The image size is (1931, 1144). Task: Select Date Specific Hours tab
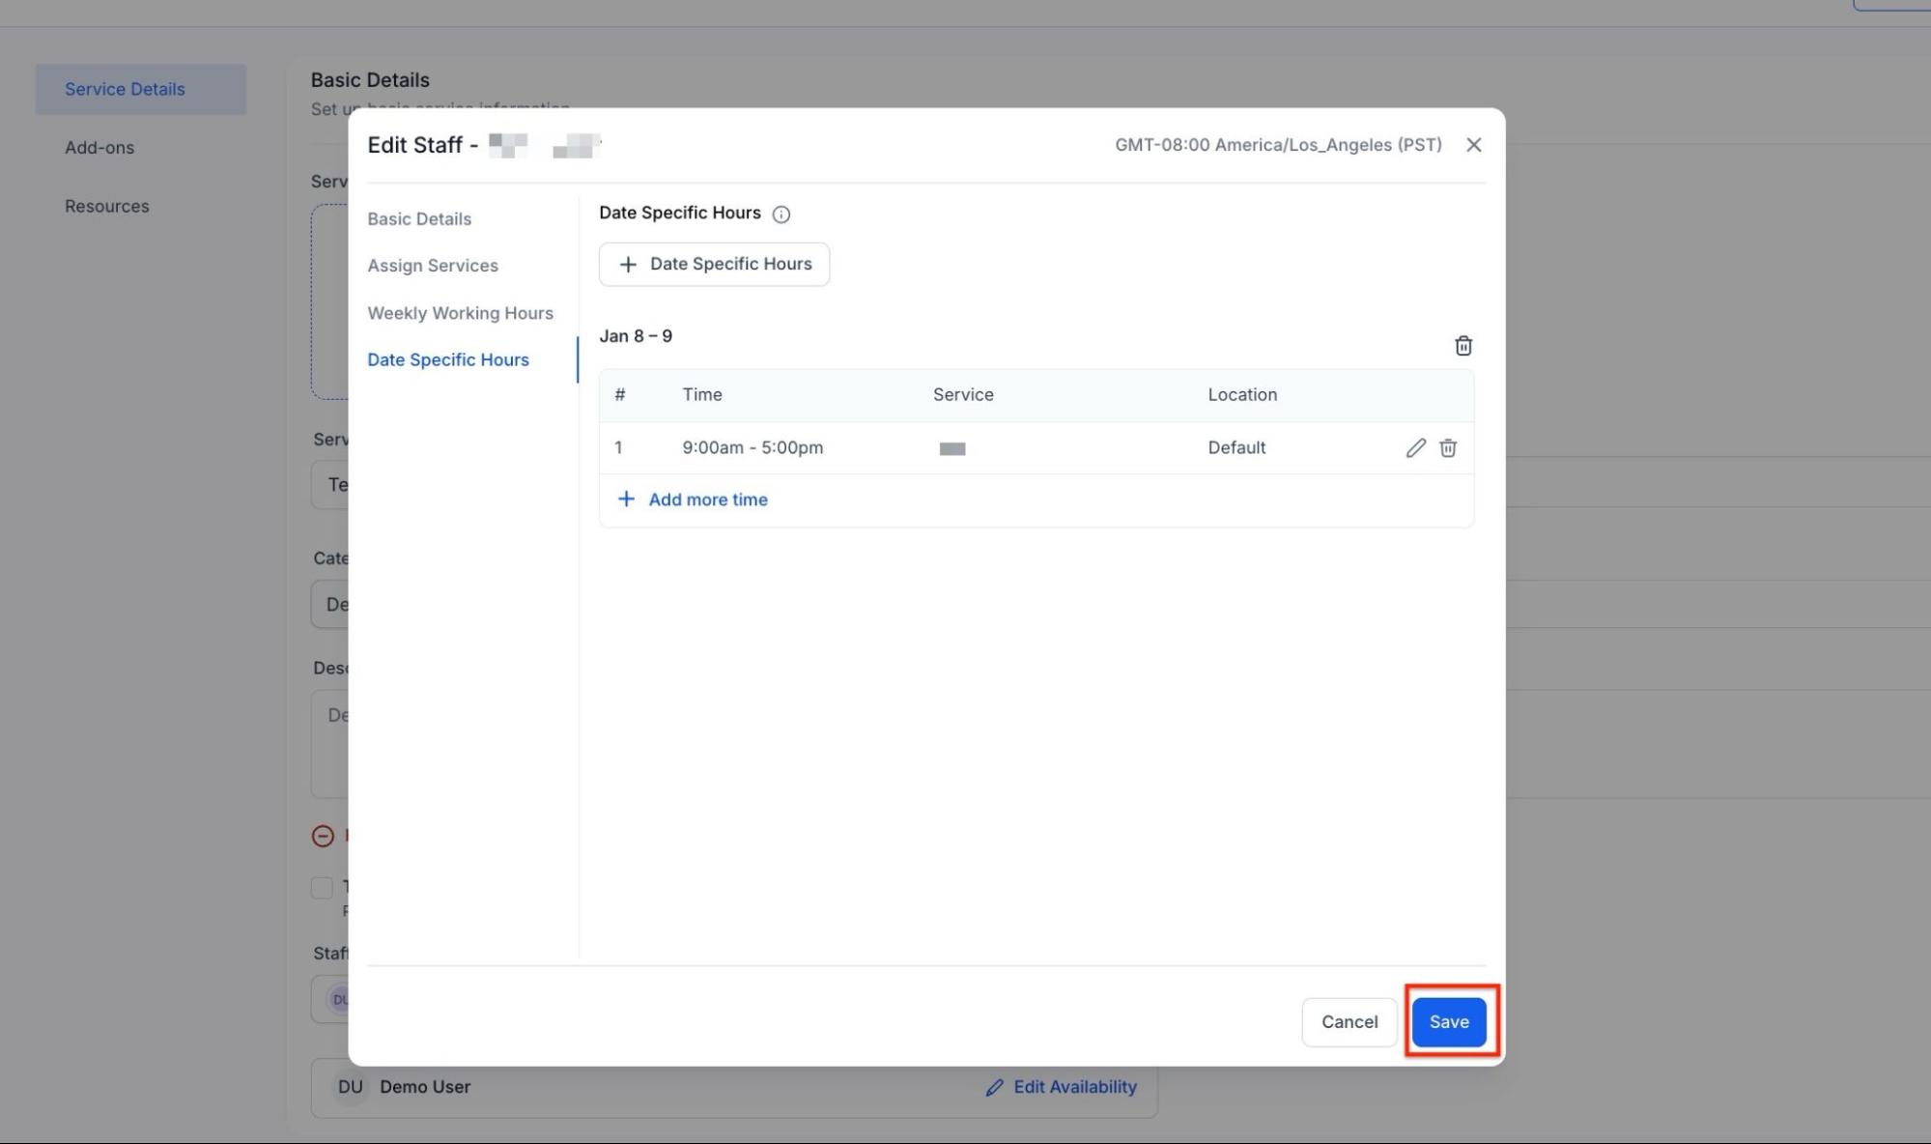pos(447,359)
